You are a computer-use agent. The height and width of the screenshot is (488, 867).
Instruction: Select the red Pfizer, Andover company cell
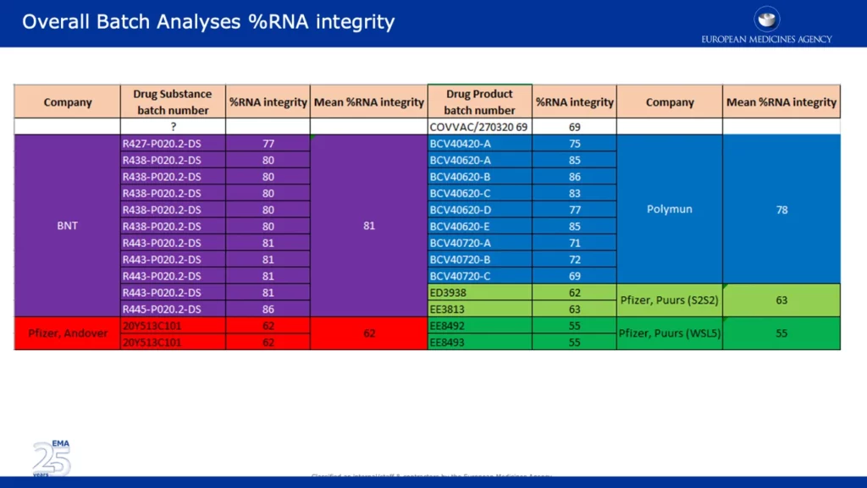[68, 333]
